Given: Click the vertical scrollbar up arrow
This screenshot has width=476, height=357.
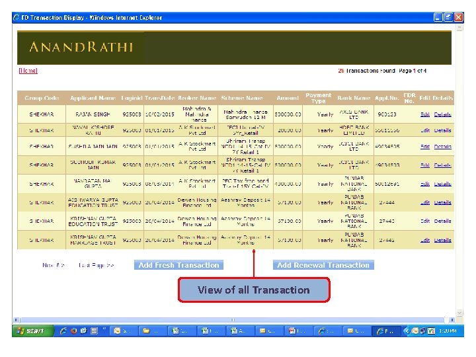Looking at the screenshot, I should 459,28.
